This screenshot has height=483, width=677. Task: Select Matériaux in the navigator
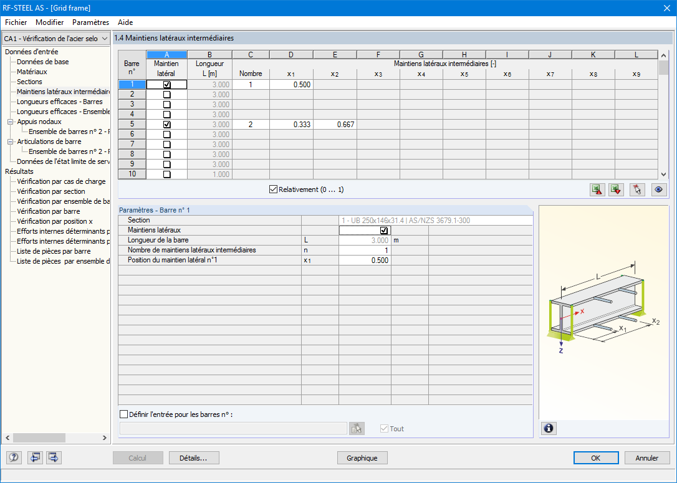[32, 72]
